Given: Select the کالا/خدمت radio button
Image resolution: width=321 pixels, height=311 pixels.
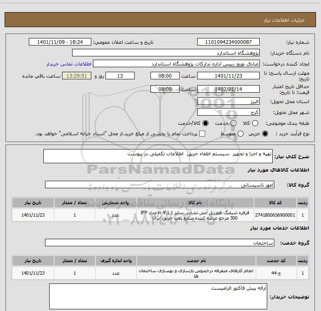Looking at the screenshot, I should pos(206,123).
